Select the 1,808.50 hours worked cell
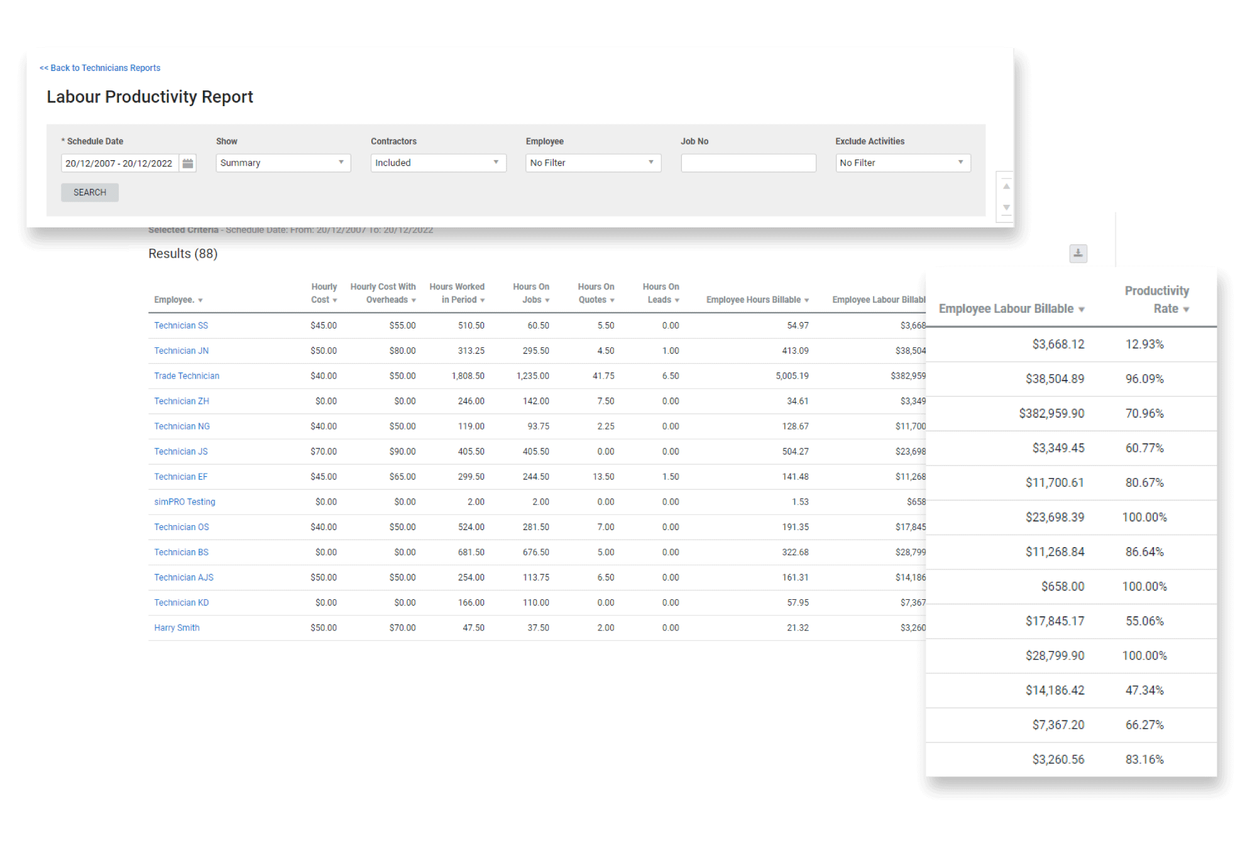 pyautogui.click(x=468, y=376)
